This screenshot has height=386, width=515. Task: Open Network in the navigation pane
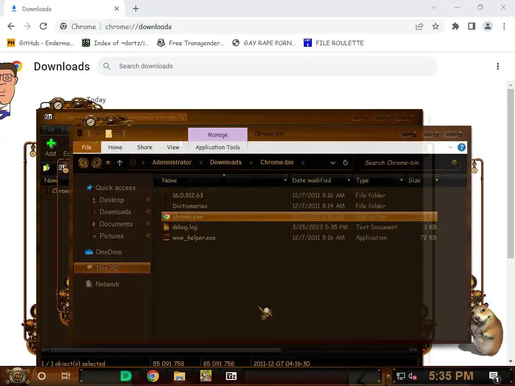(x=107, y=284)
